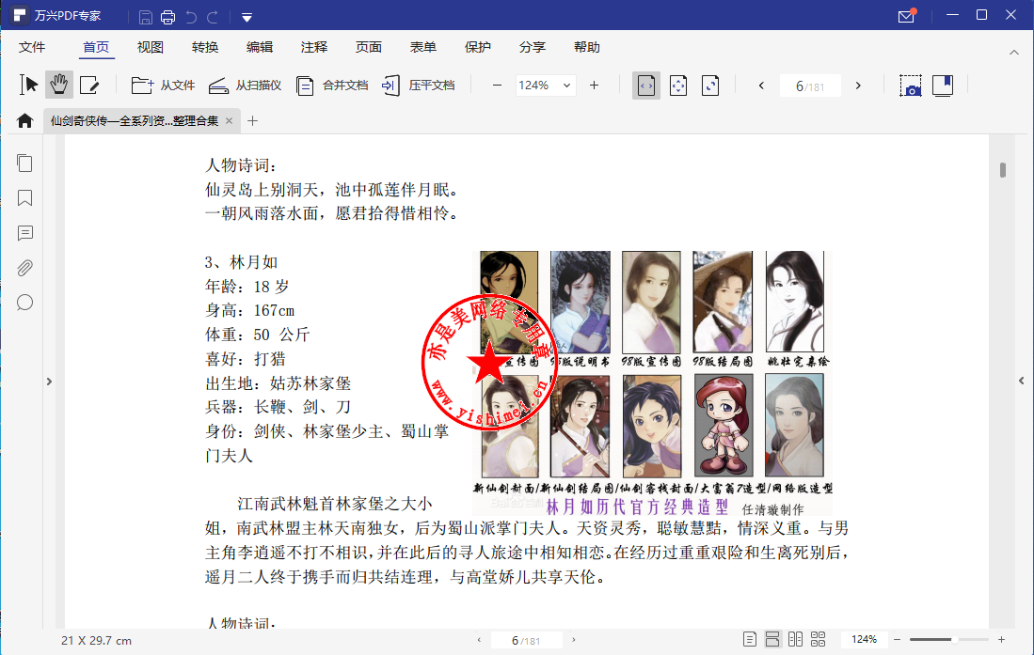This screenshot has width=1034, height=655.
Task: Toggle fit page view mode
Action: [678, 86]
